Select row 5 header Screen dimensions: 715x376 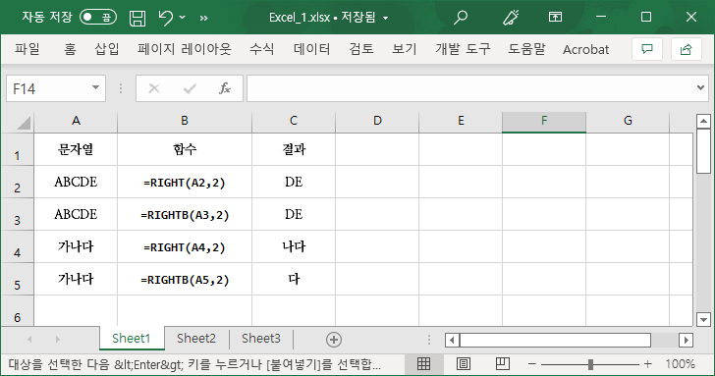18,279
